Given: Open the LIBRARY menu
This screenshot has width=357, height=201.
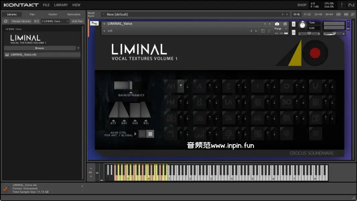Looking at the screenshot, I should 61,5.
